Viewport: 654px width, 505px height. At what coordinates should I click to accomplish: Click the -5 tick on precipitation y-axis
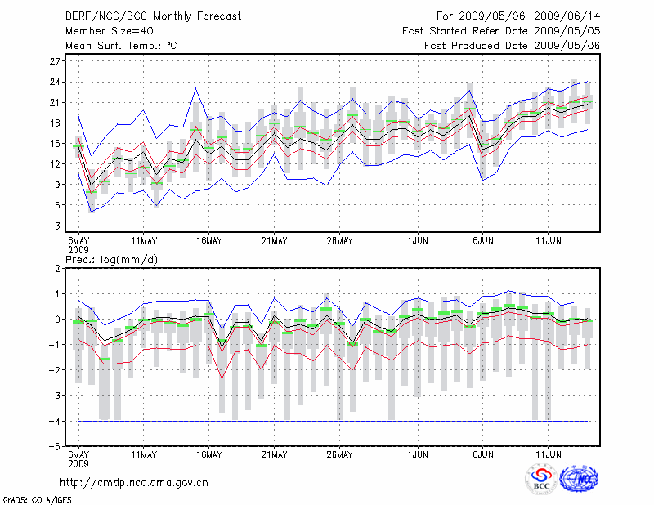pyautogui.click(x=56, y=446)
